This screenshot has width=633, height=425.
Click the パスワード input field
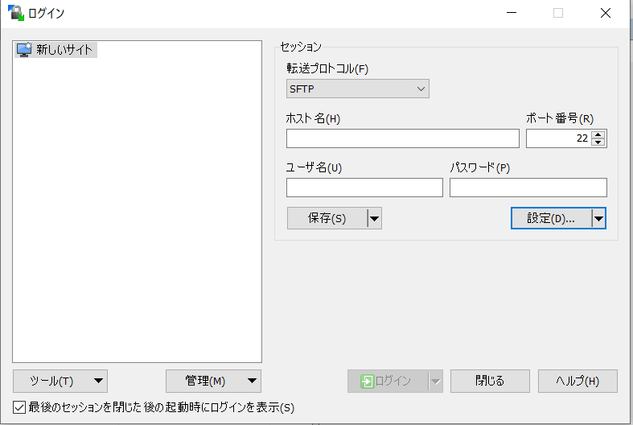(528, 188)
